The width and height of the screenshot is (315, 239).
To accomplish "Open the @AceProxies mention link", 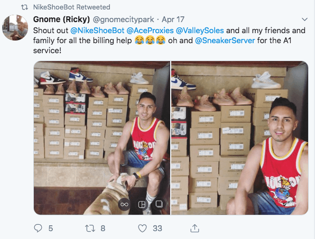I will click(150, 31).
